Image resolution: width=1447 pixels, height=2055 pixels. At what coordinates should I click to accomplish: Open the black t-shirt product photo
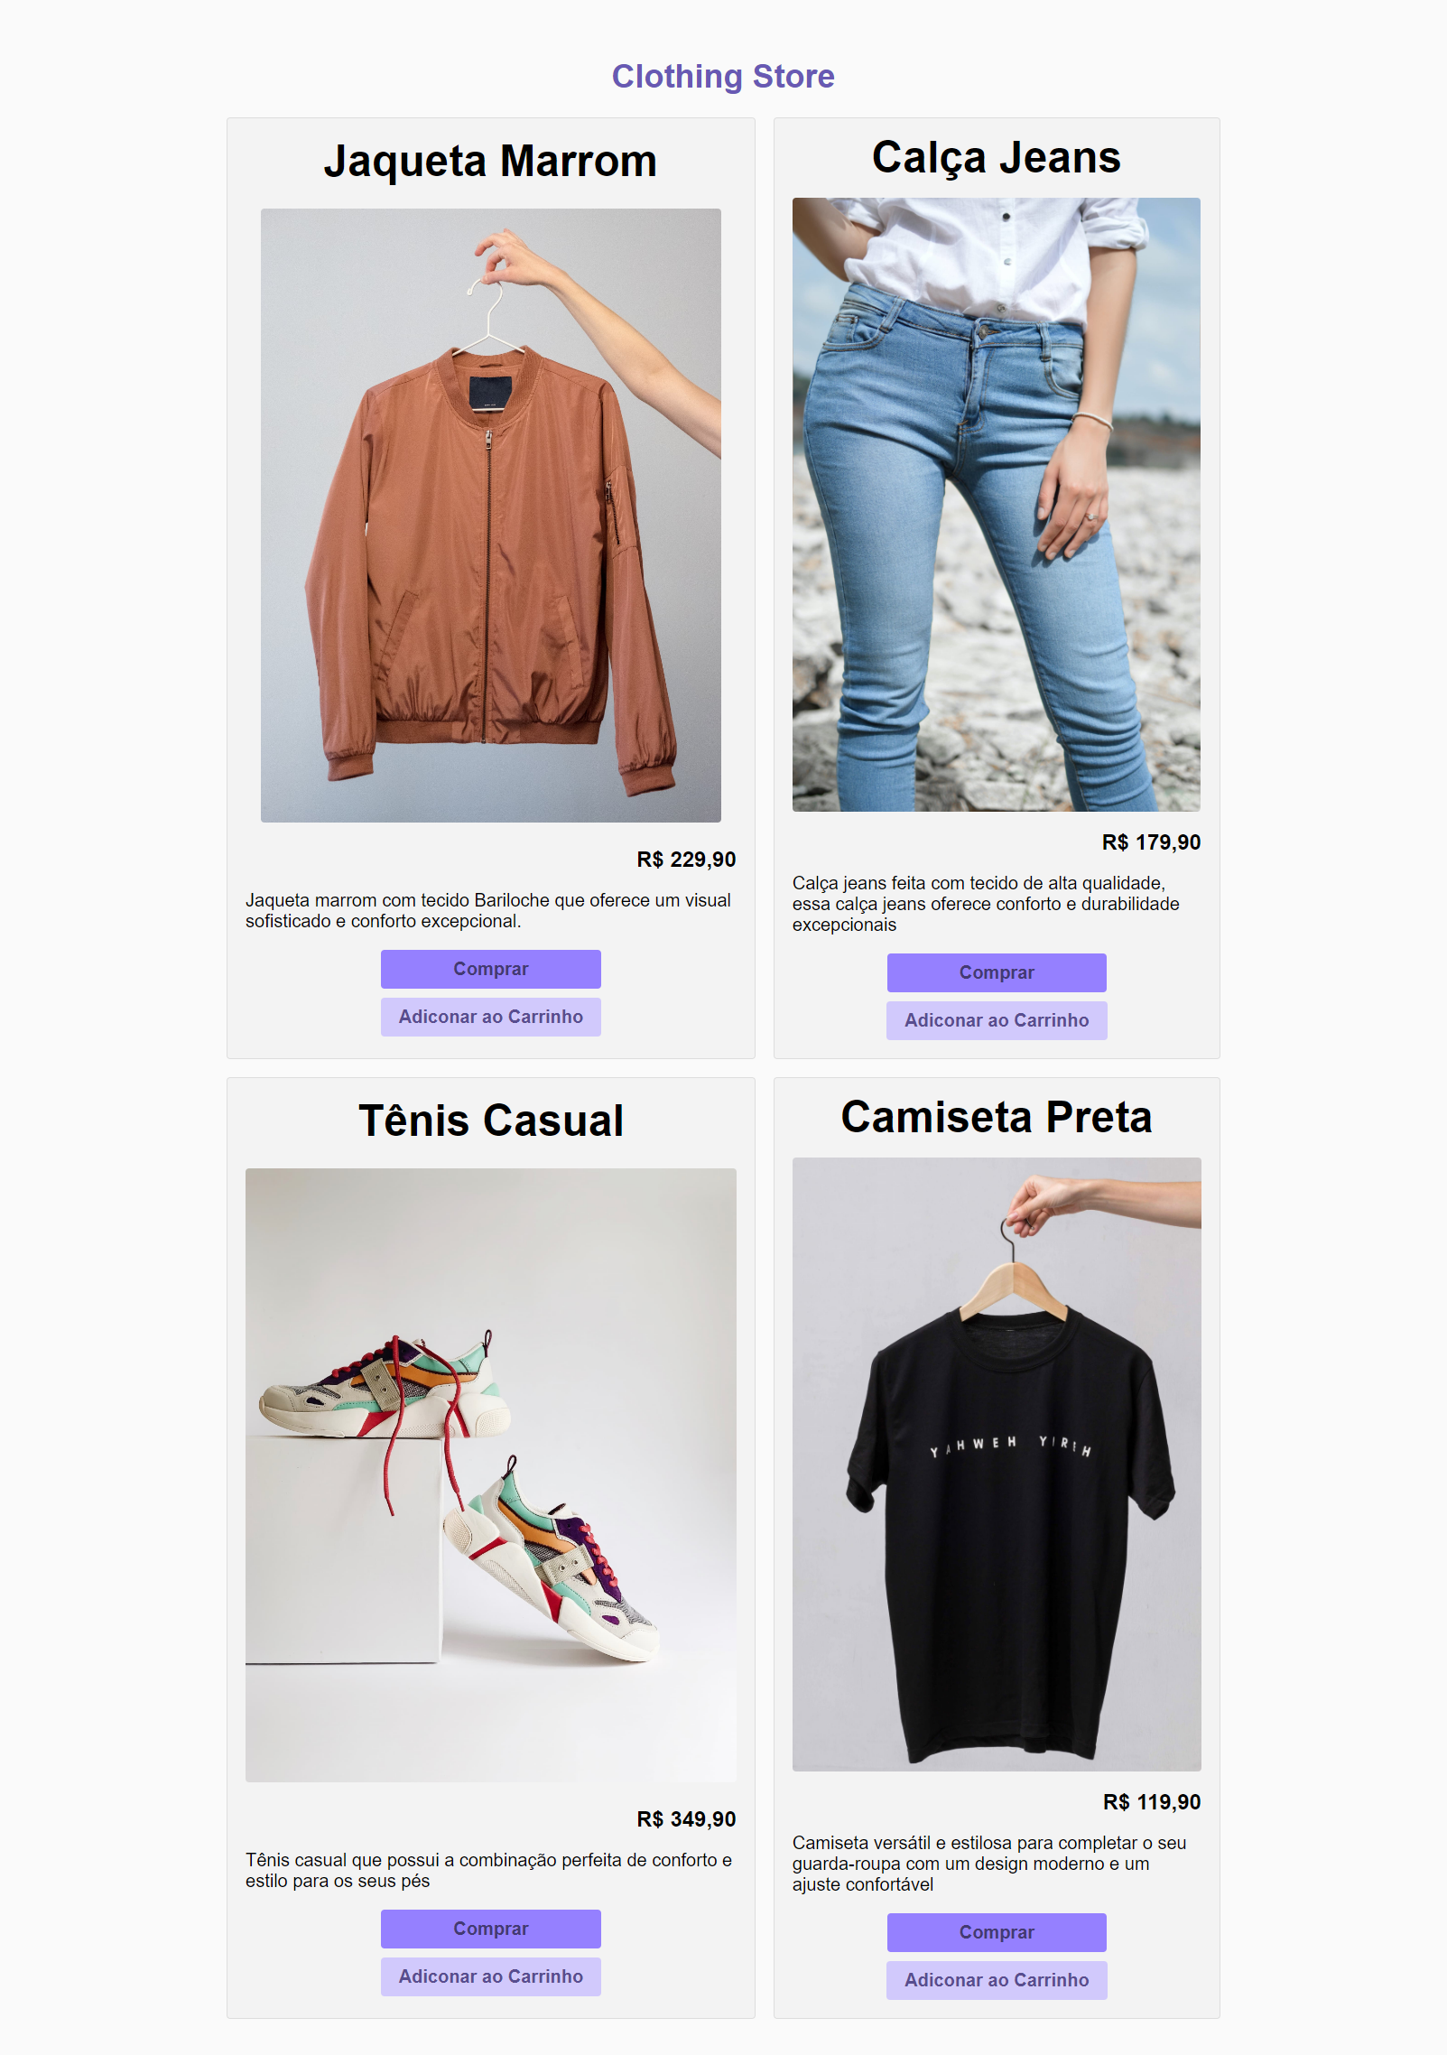pyautogui.click(x=997, y=1465)
